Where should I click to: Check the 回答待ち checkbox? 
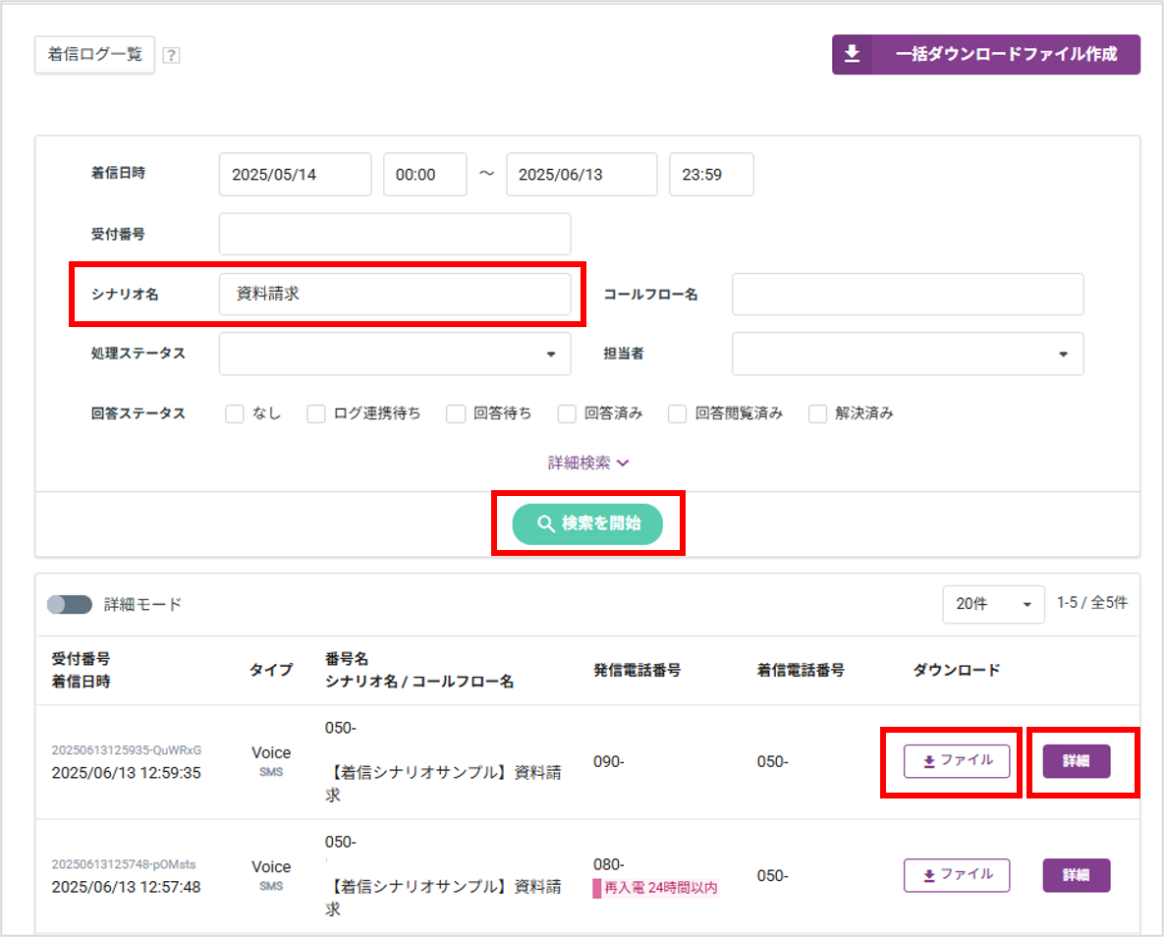click(456, 413)
